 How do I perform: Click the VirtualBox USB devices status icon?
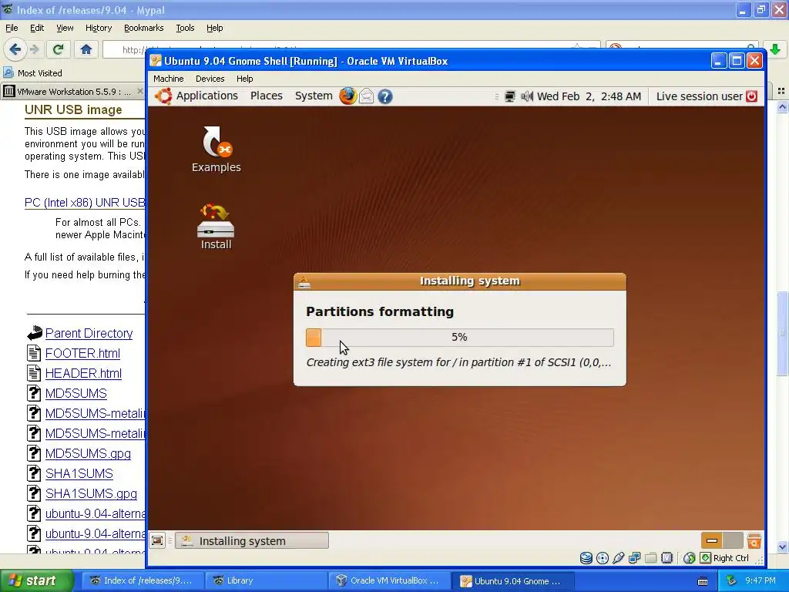click(x=619, y=558)
